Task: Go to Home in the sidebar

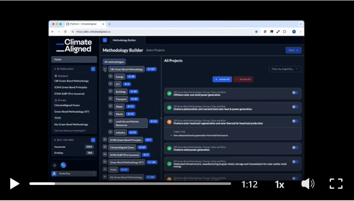Action: click(x=74, y=60)
